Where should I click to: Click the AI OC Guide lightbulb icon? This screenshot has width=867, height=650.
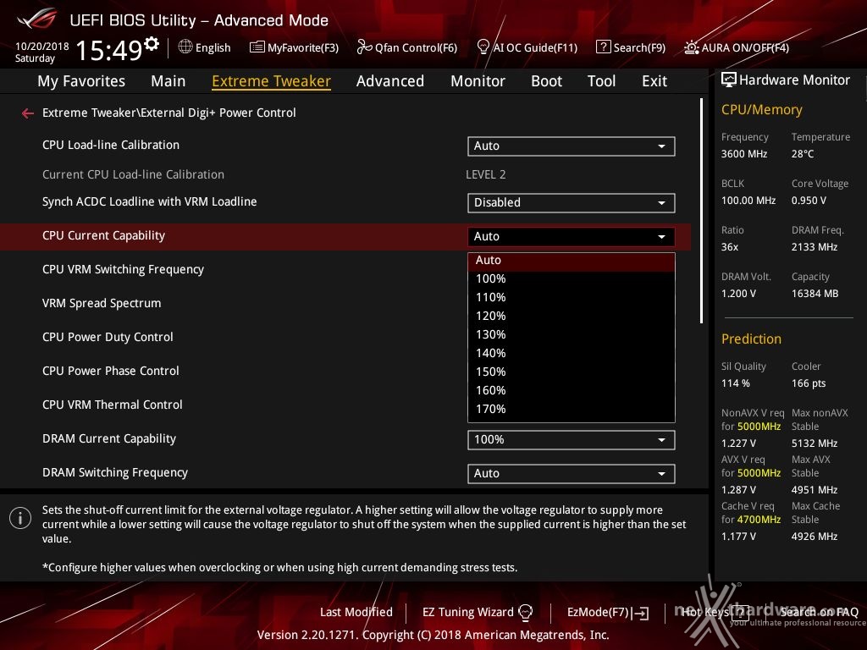point(483,47)
